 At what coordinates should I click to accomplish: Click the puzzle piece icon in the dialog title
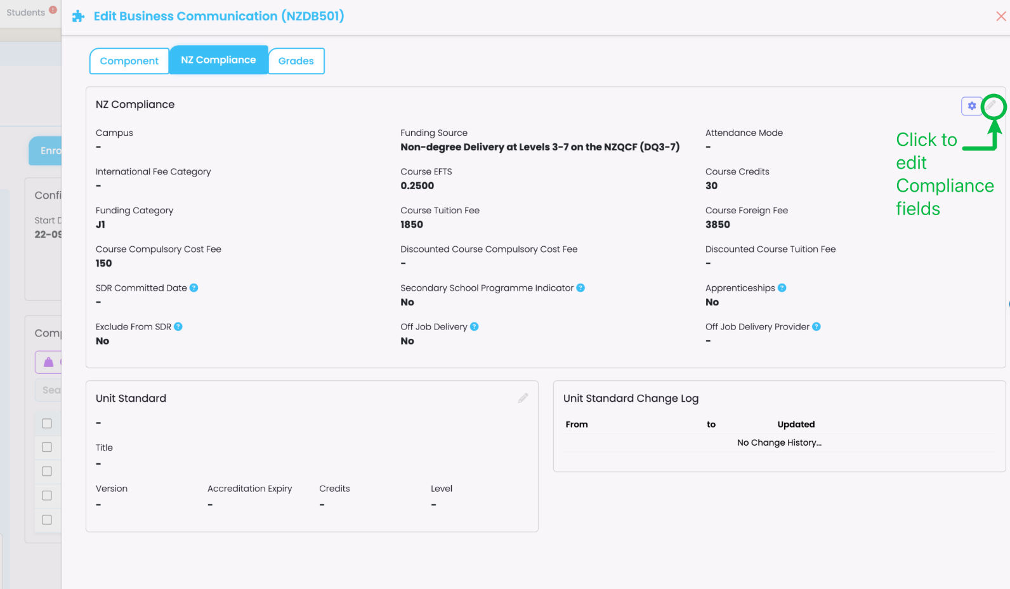point(79,17)
